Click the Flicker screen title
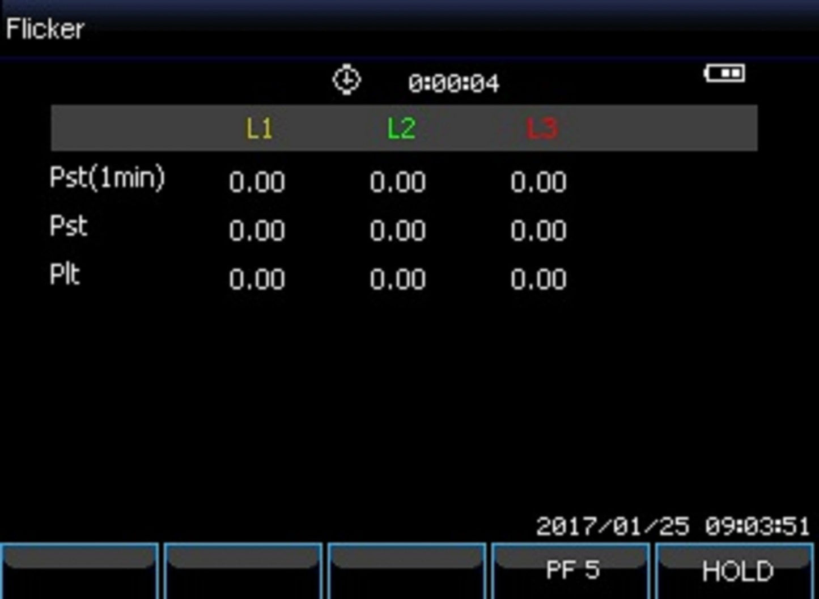The width and height of the screenshot is (819, 599). coord(45,29)
